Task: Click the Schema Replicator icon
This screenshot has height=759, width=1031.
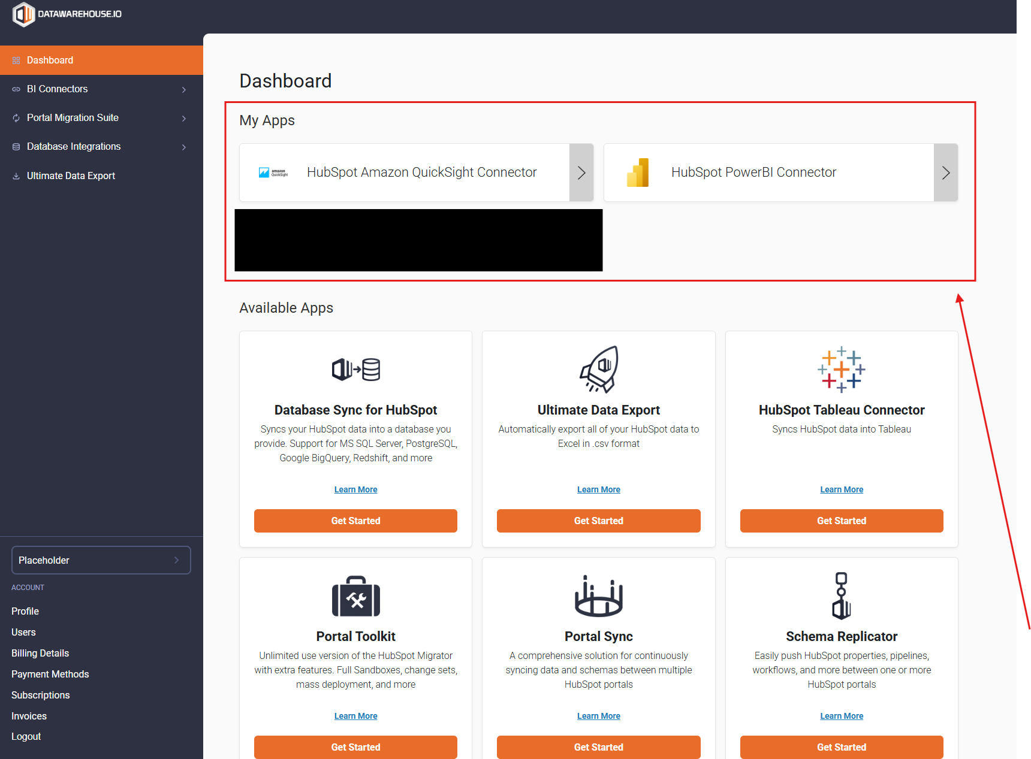Action: click(841, 596)
